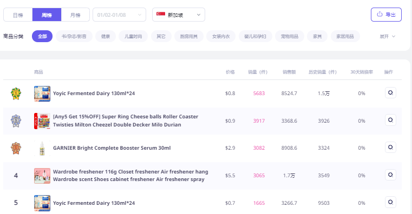Click the historical sales value 9503
412x214 pixels.
tap(324, 203)
